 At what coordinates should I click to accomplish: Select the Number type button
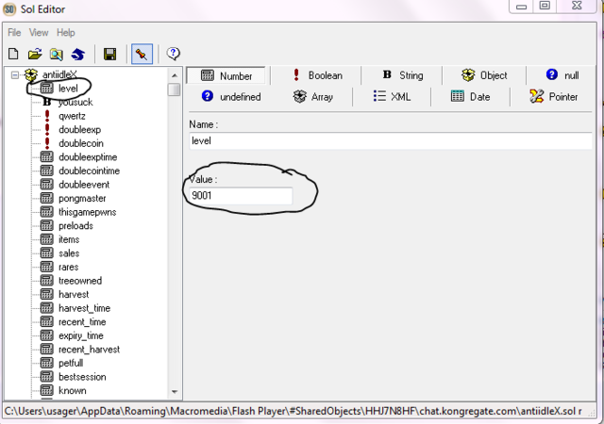point(226,75)
